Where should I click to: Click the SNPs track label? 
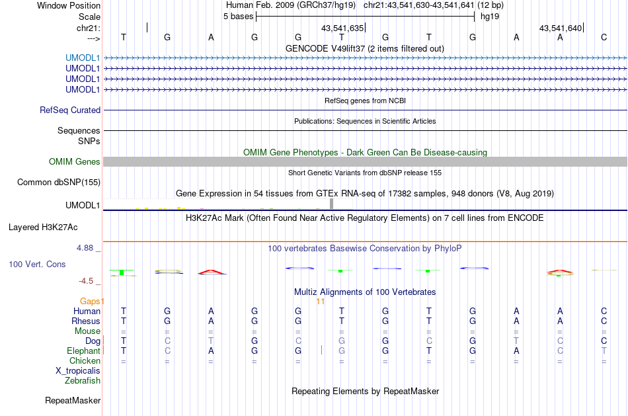pos(89,141)
